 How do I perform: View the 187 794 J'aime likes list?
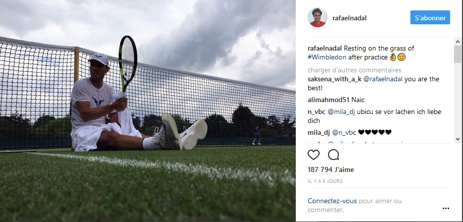331,169
